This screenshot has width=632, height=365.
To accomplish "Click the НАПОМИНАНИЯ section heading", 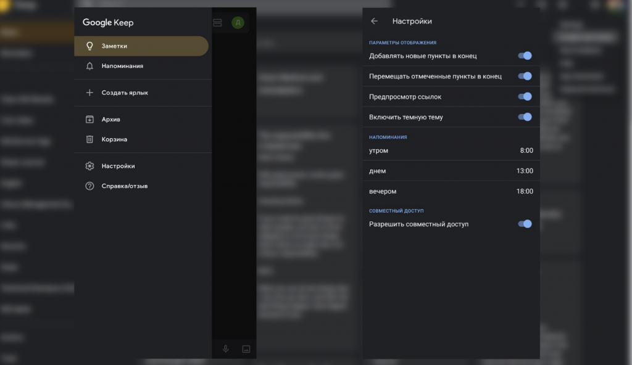I will [x=388, y=137].
